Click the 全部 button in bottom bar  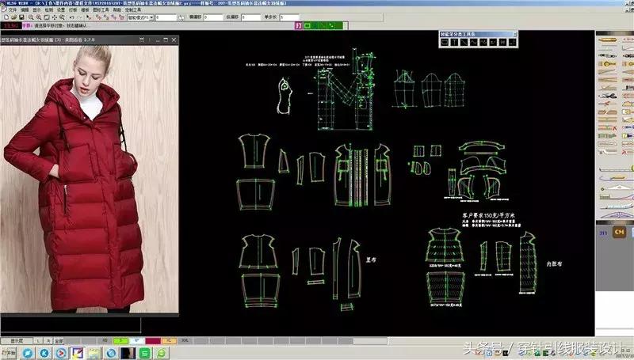tap(58, 341)
